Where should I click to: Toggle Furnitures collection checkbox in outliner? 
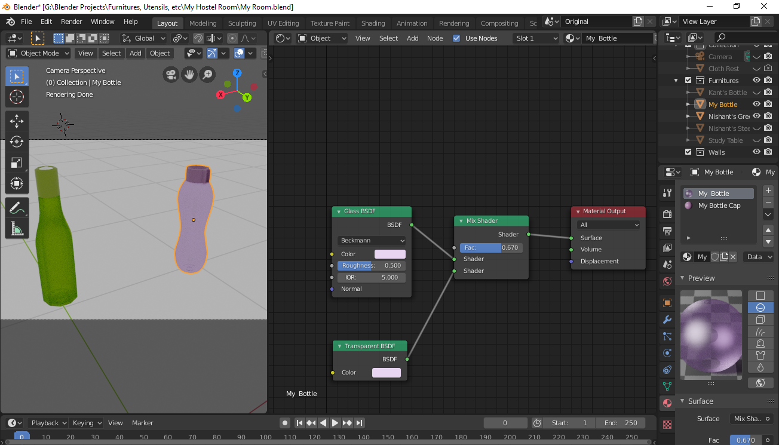(688, 80)
